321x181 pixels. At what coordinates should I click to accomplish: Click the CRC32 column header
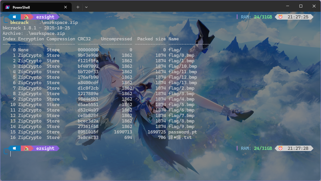pos(84,39)
